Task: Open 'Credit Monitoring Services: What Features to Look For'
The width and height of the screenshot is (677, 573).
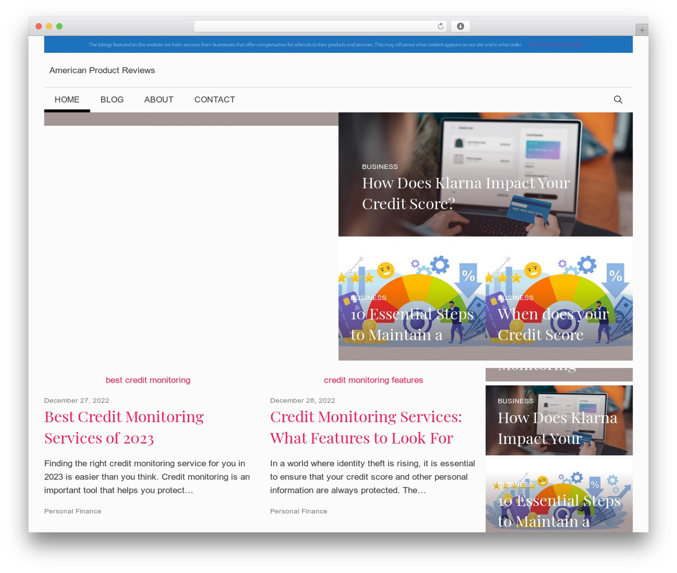Action: coord(366,427)
